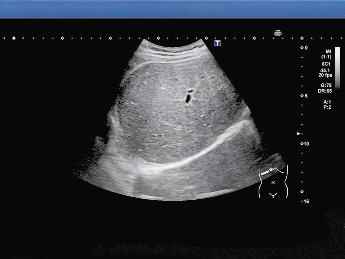
Task: Click the blue T marker icon
Action: (218, 43)
